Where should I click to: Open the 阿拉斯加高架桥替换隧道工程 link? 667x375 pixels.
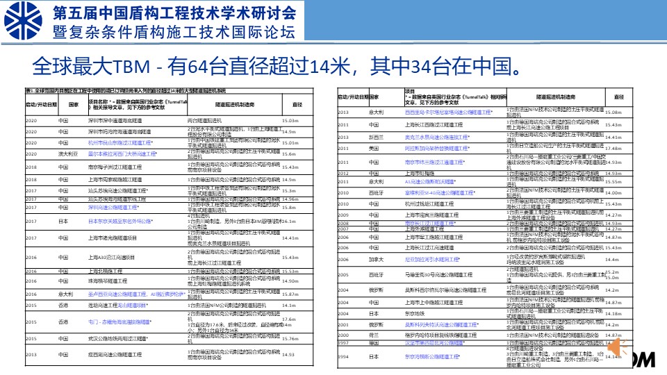pyautogui.click(x=437, y=149)
